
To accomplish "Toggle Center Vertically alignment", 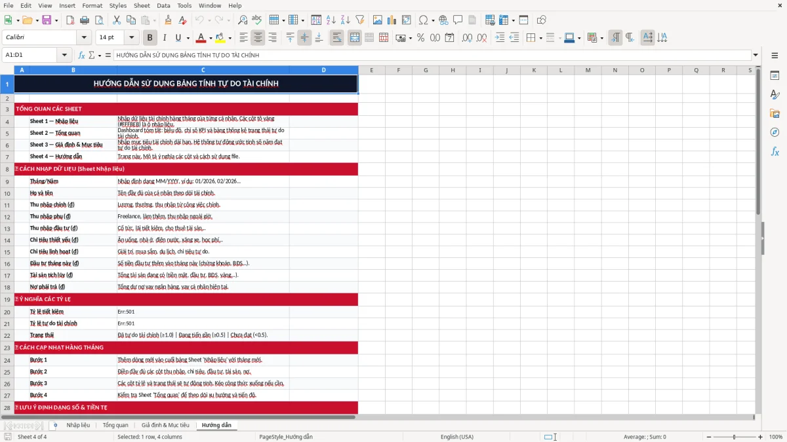I will click(304, 38).
